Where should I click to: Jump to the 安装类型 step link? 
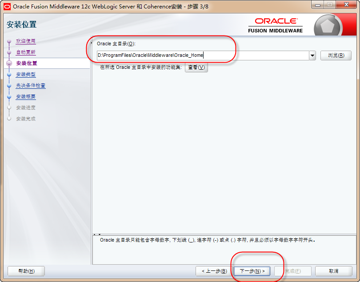click(26, 74)
